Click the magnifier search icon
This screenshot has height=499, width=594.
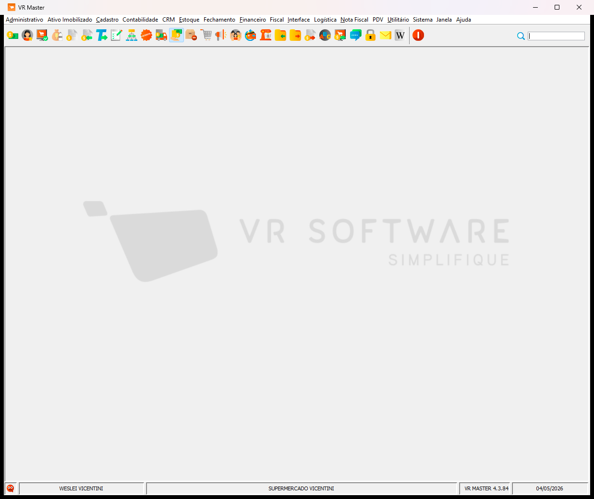click(x=521, y=36)
